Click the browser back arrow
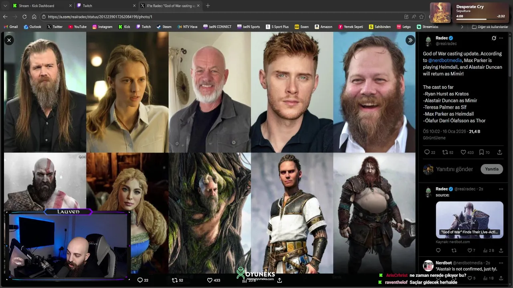Screen dimensions: 513x288 click(5, 17)
